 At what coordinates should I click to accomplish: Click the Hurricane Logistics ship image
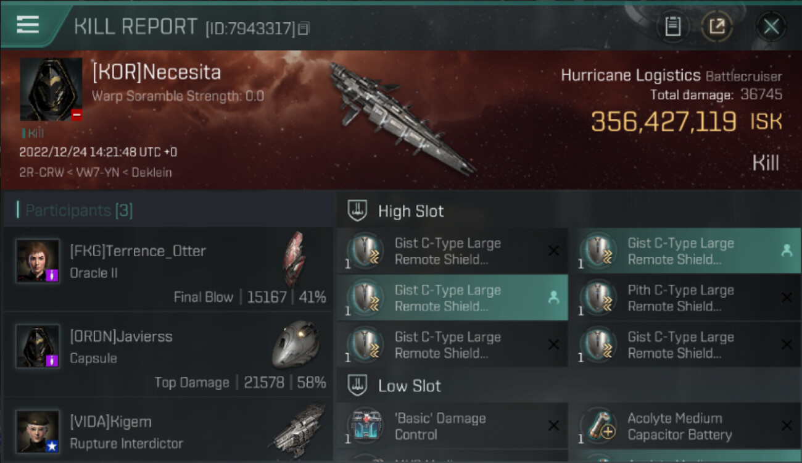point(401,117)
